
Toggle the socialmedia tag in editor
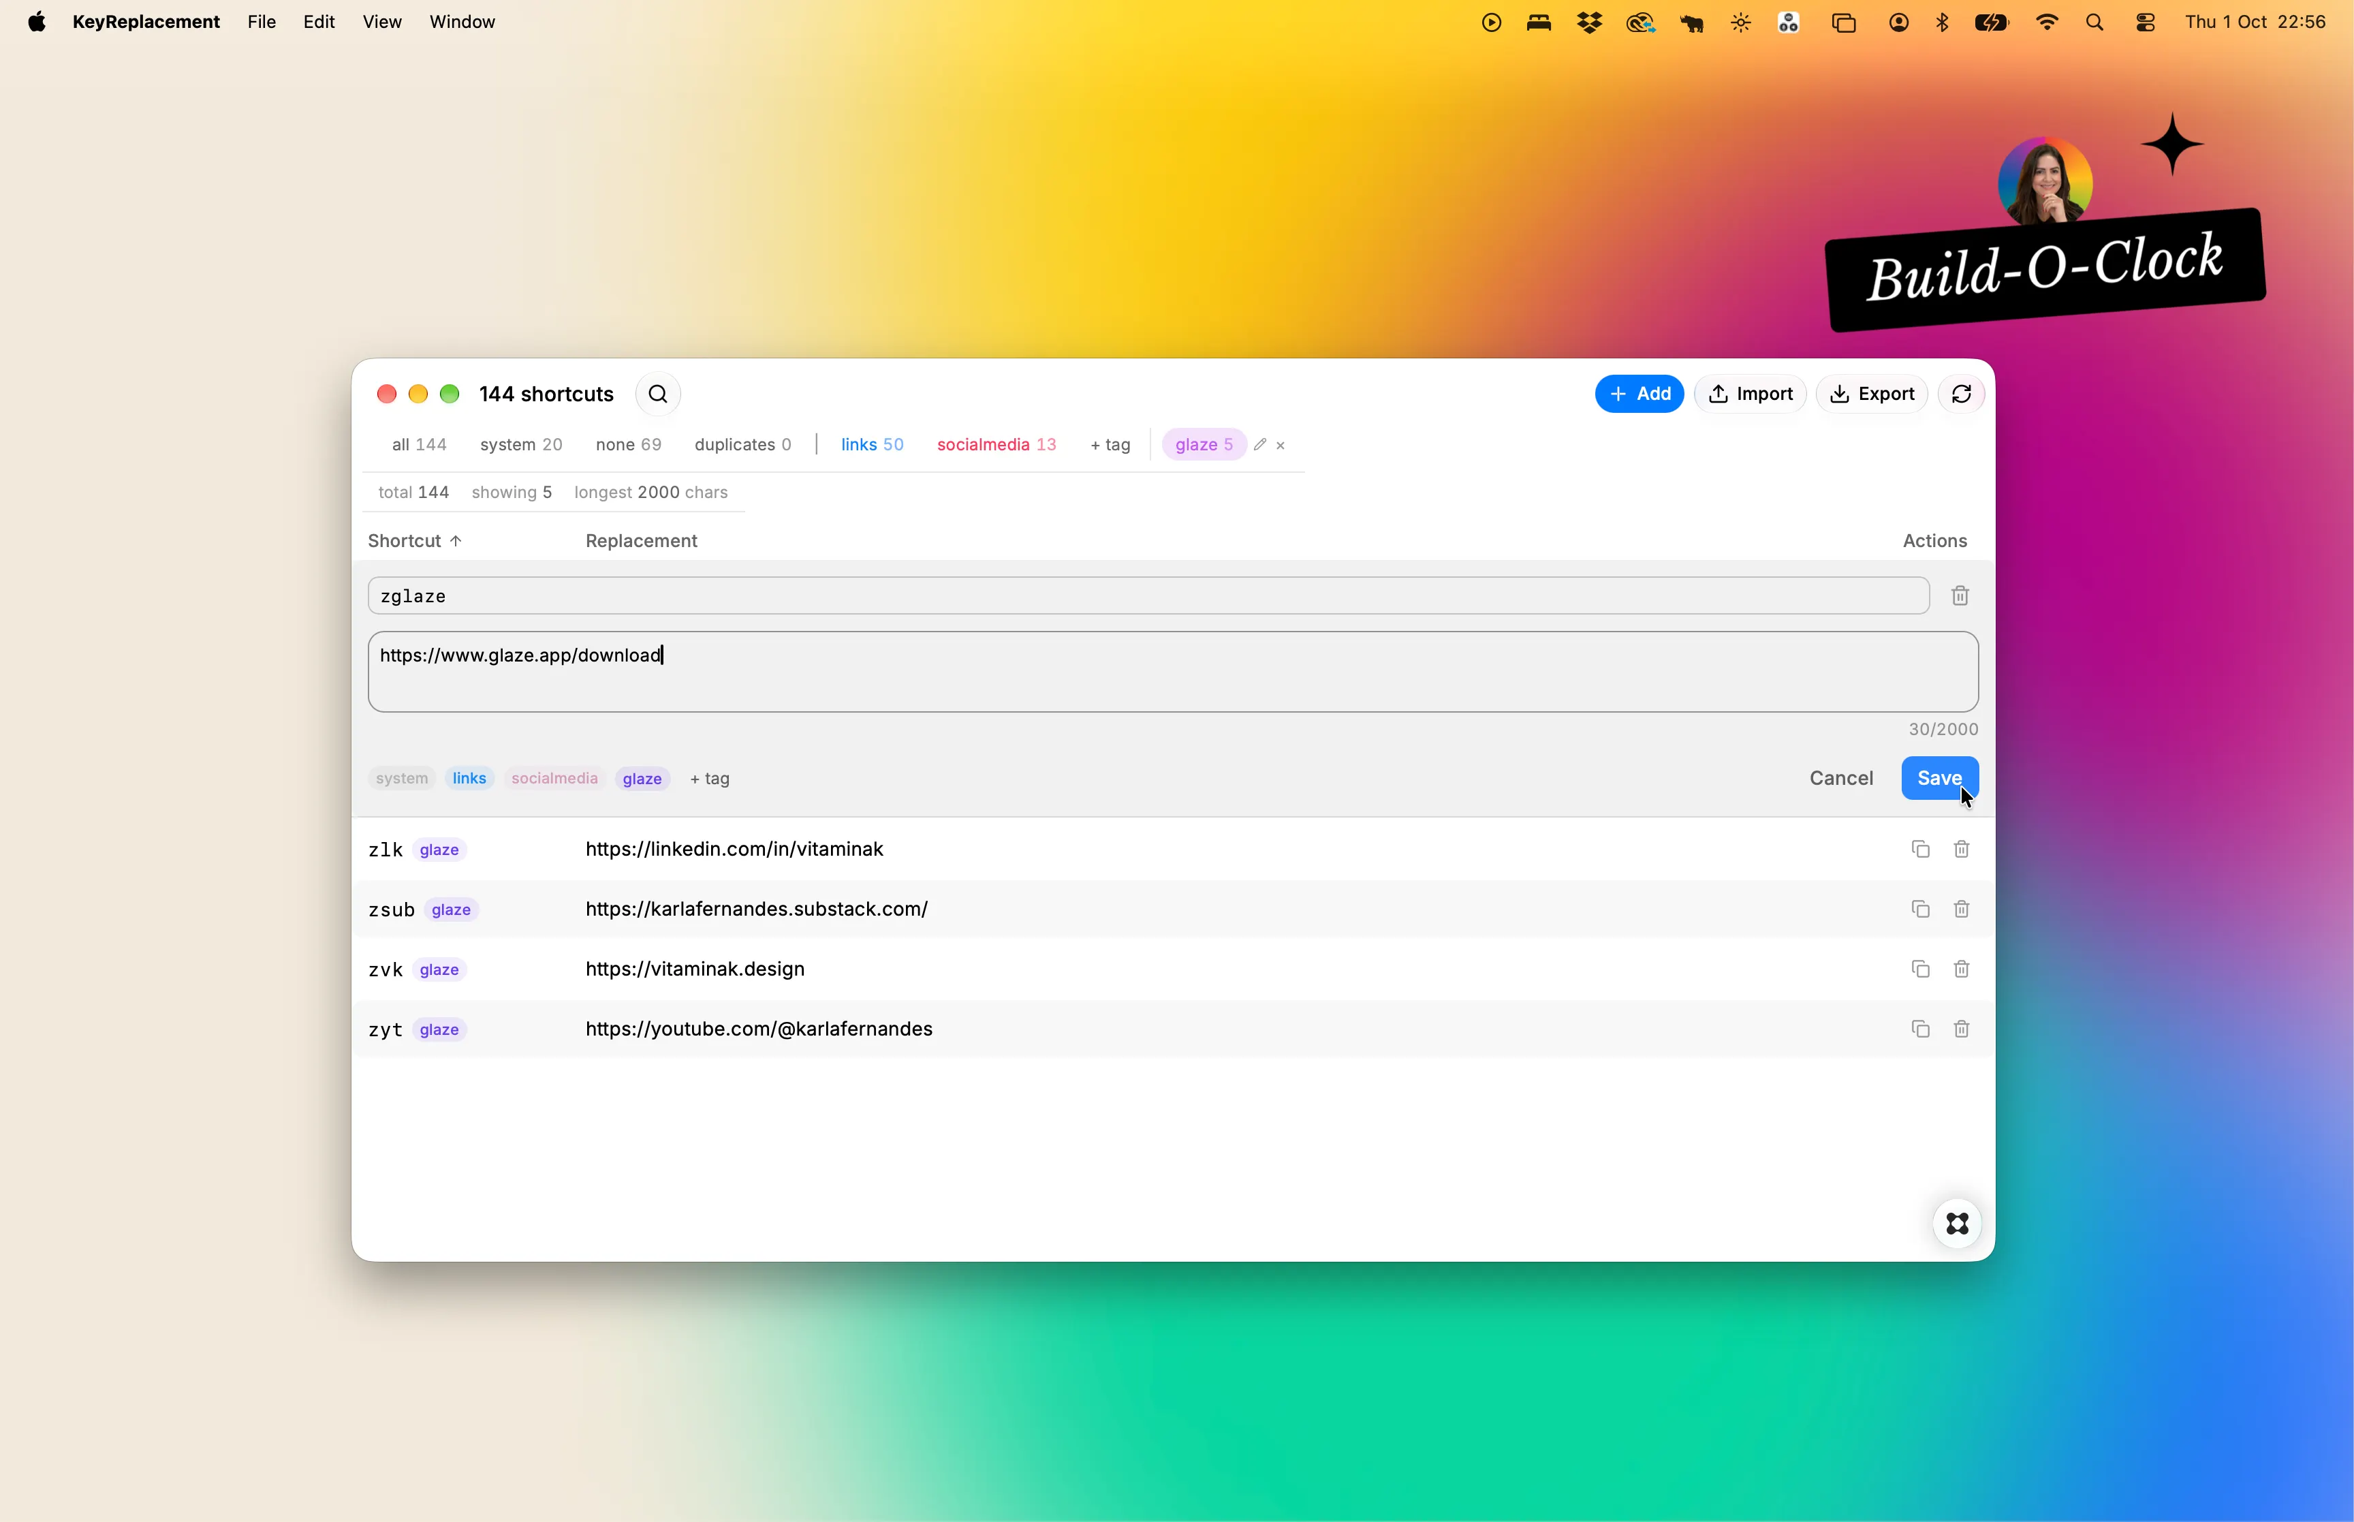554,779
